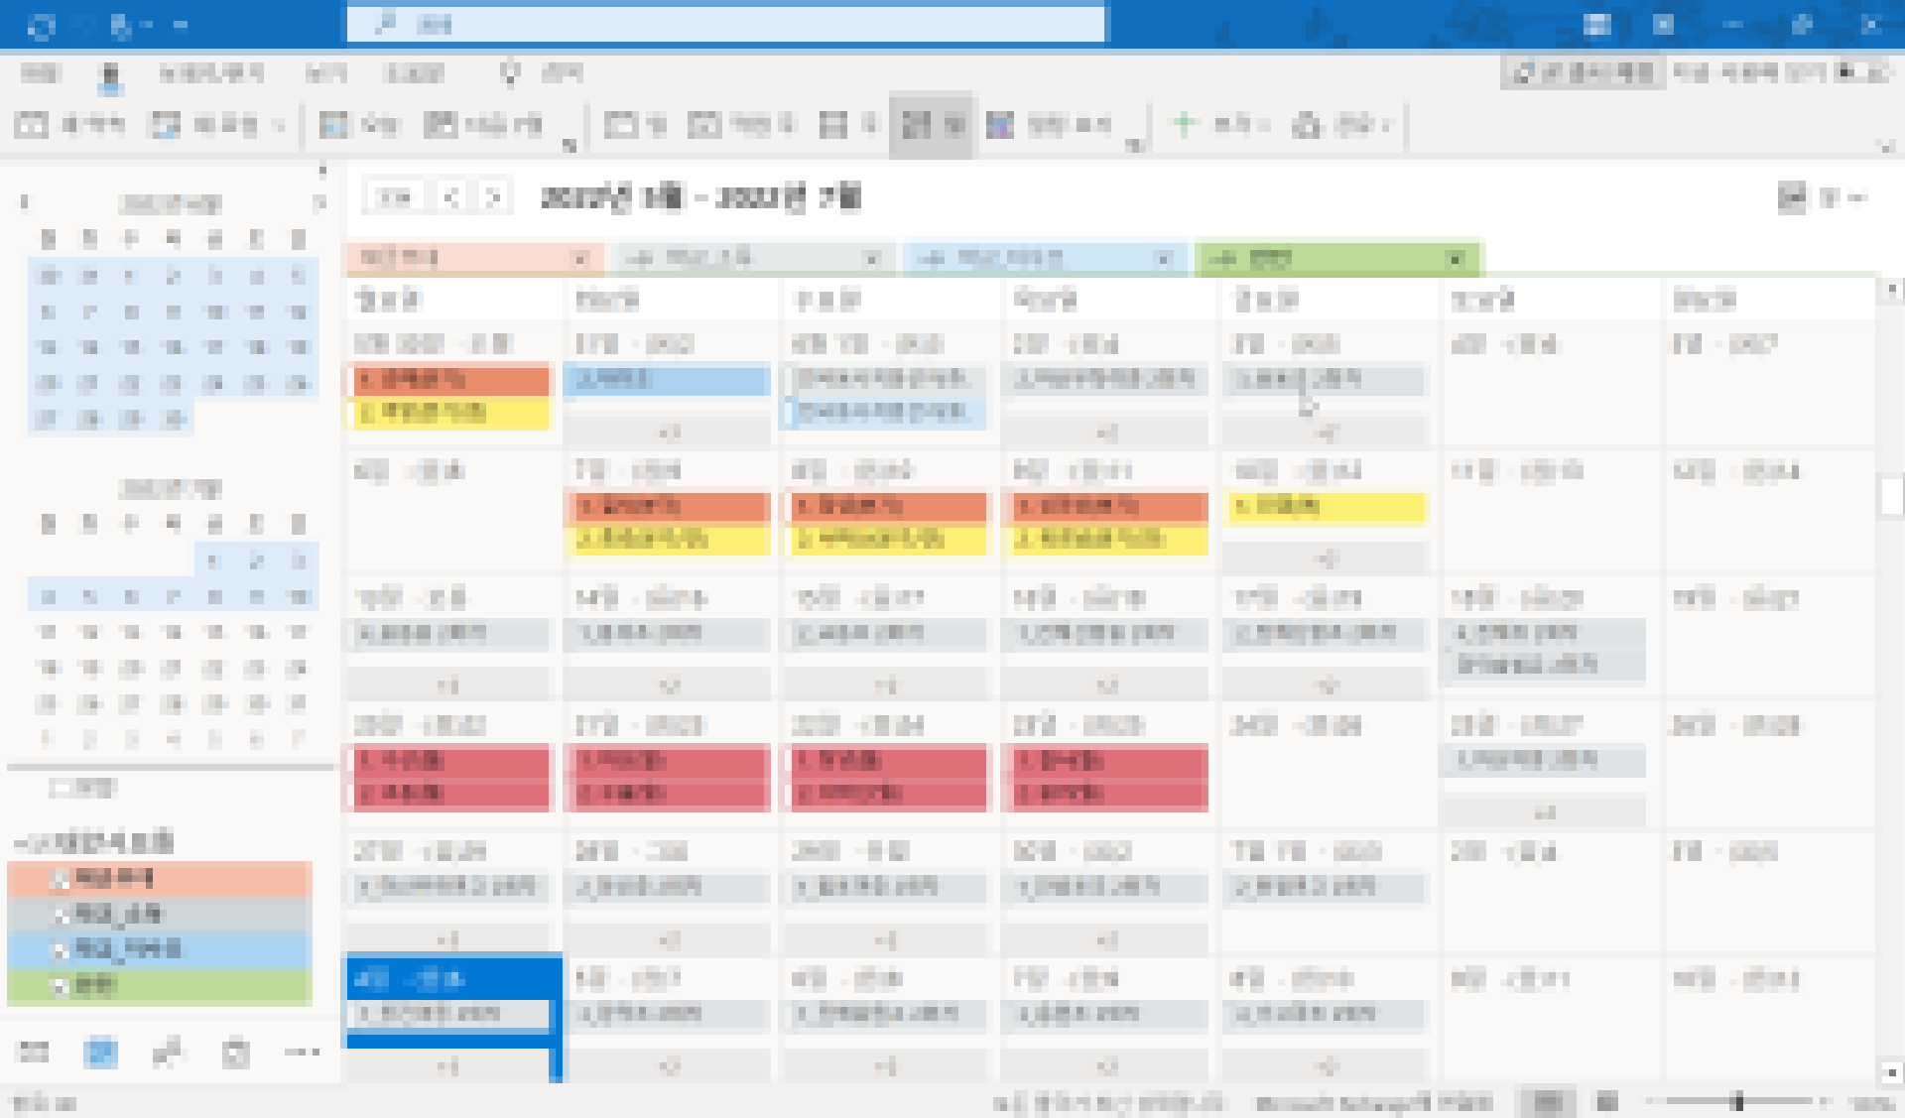Open the New Meeting dropdown arrow

279,126
